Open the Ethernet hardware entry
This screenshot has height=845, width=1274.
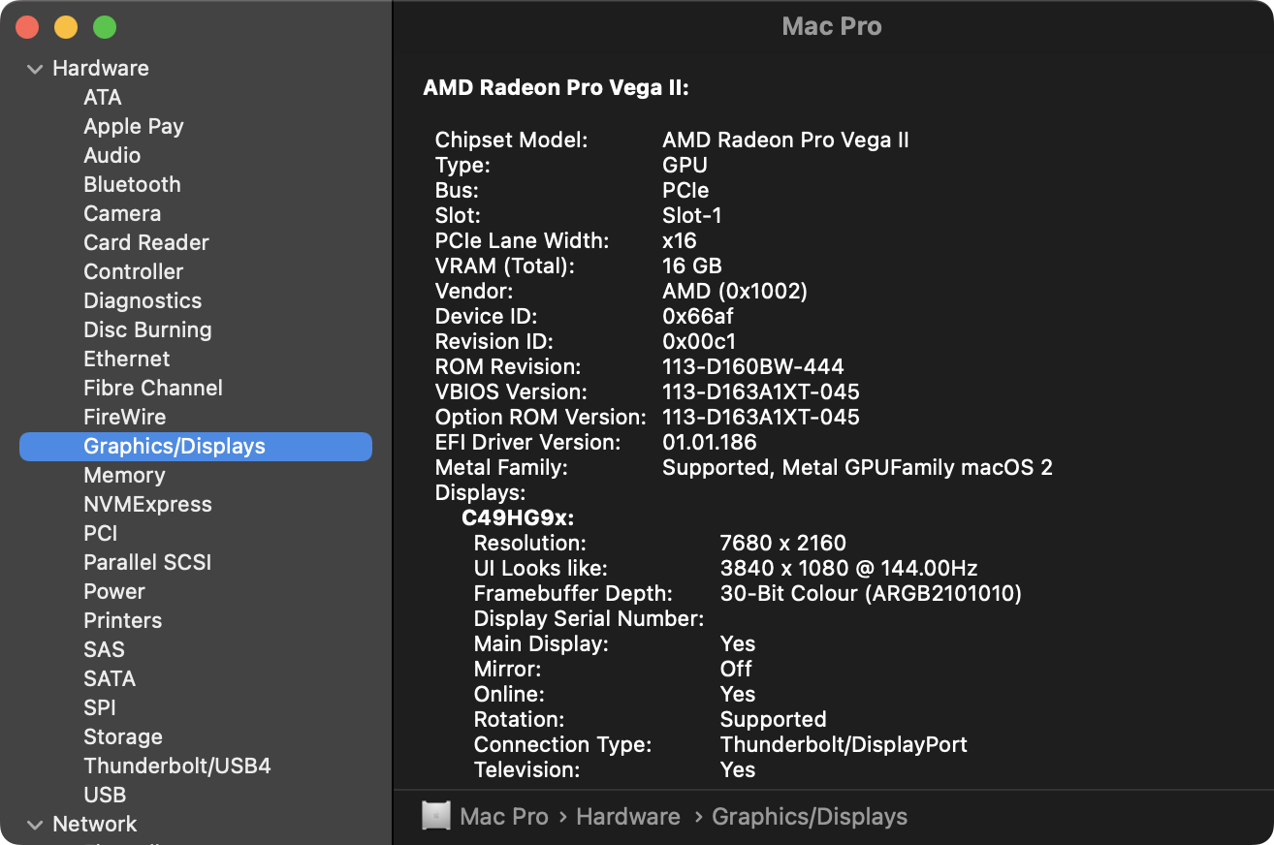[x=127, y=359]
